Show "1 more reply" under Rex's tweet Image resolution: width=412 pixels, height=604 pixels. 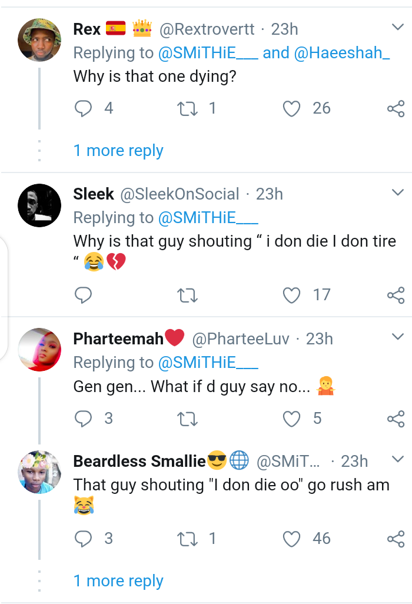118,151
